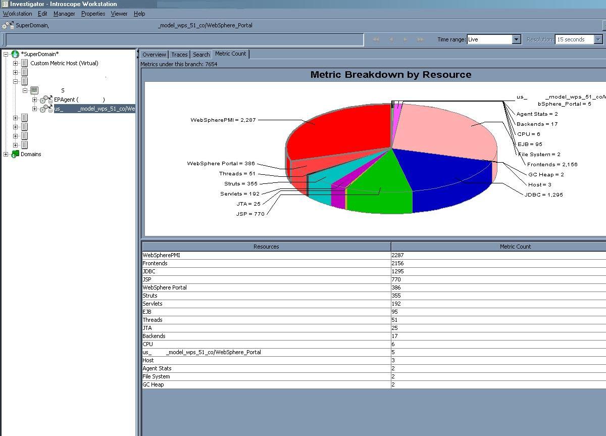Open the Edit menu
This screenshot has width=606, height=436.
[x=42, y=14]
